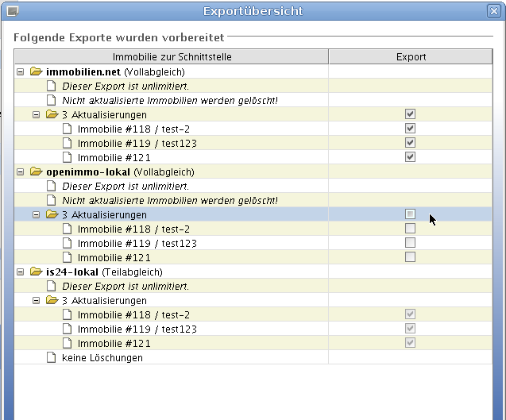Viewport: 506px width, 420px height.
Task: Click the 'Export' column header
Action: tap(411, 57)
